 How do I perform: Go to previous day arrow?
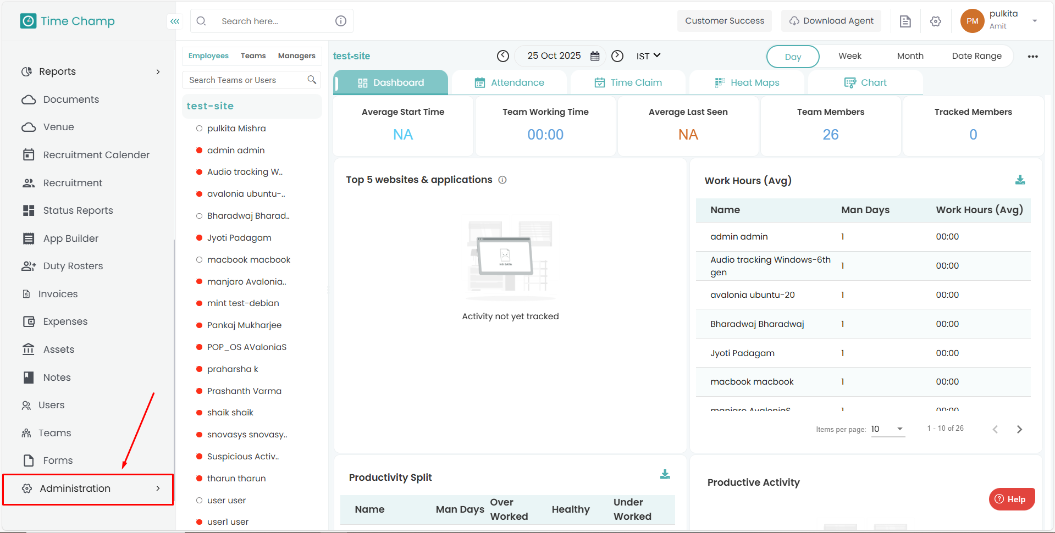[x=502, y=56]
